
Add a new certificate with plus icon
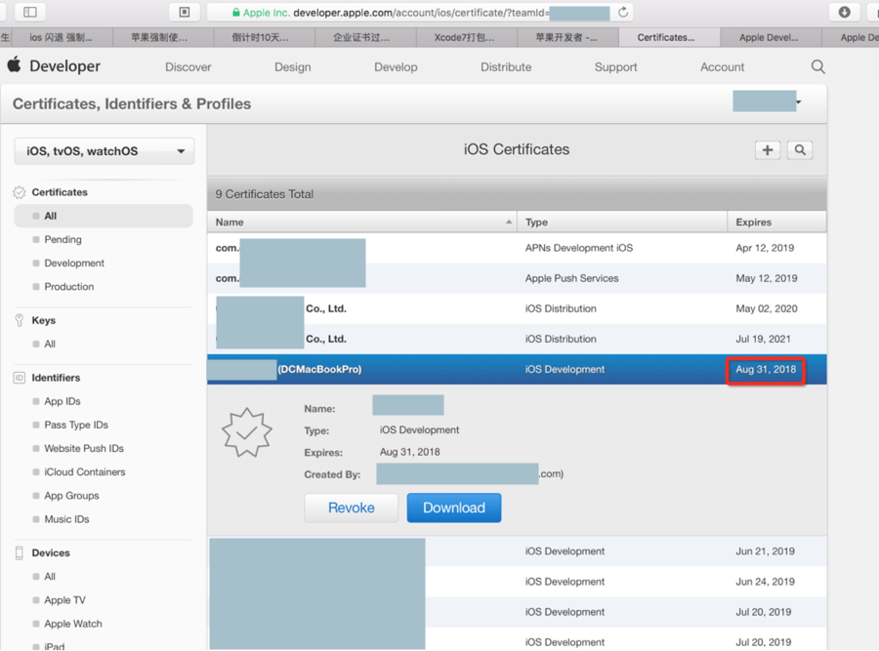pyautogui.click(x=768, y=150)
